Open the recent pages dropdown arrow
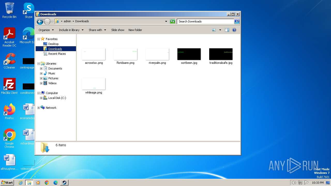The height and width of the screenshot is (186, 331). (x=52, y=21)
